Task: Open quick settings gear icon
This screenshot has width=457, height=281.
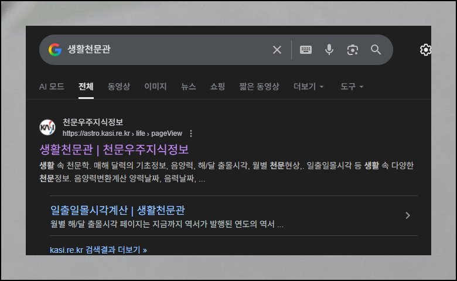Action: click(425, 50)
